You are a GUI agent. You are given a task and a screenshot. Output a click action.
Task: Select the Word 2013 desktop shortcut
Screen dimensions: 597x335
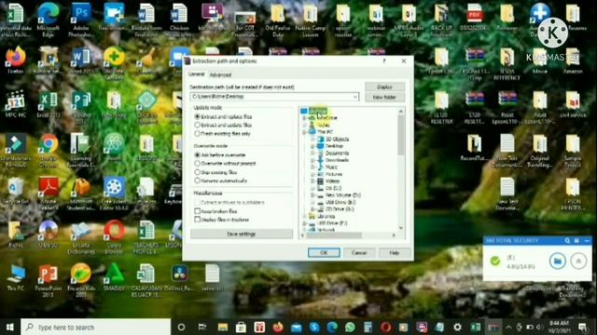[81, 60]
